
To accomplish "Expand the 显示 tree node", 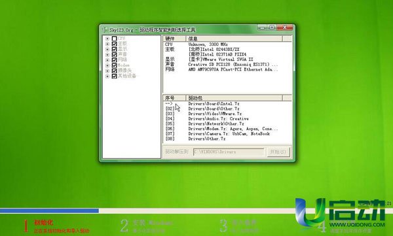I will click(107, 49).
